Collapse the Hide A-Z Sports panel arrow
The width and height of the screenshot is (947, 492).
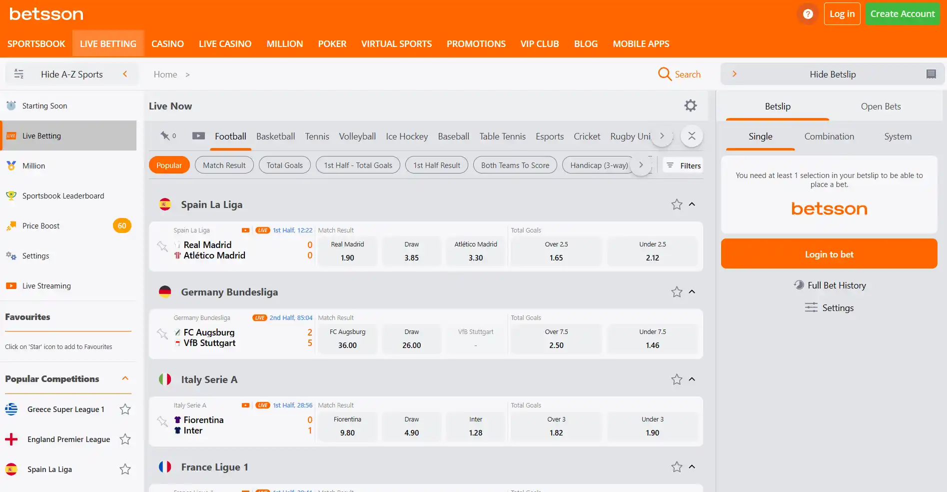pyautogui.click(x=125, y=74)
